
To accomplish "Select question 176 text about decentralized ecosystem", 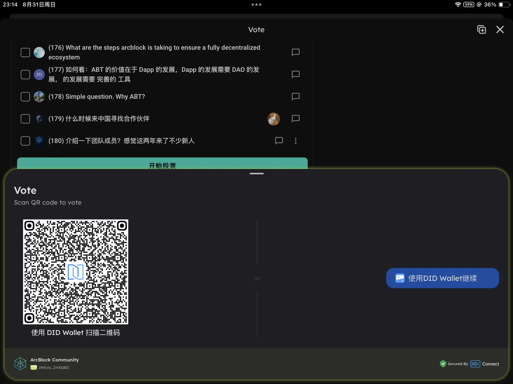I will click(x=154, y=52).
